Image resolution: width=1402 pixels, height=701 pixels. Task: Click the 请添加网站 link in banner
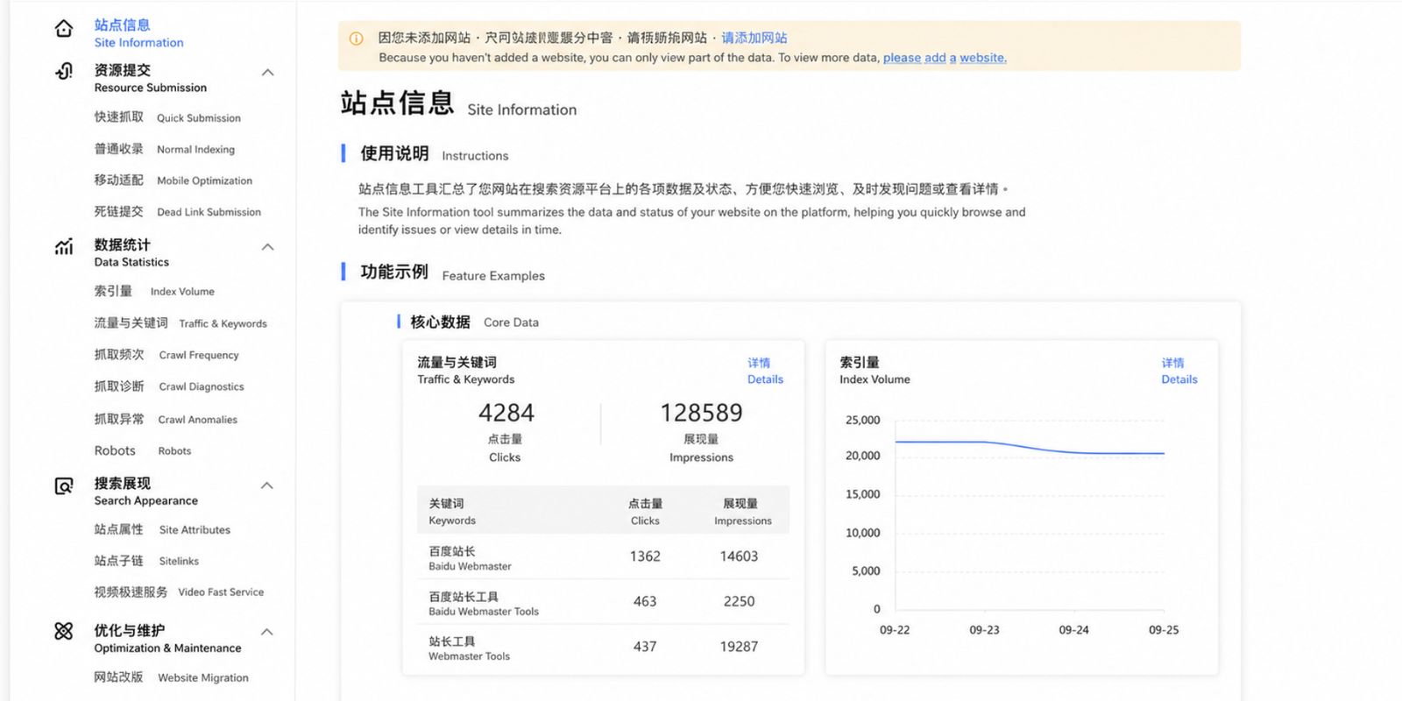point(754,38)
